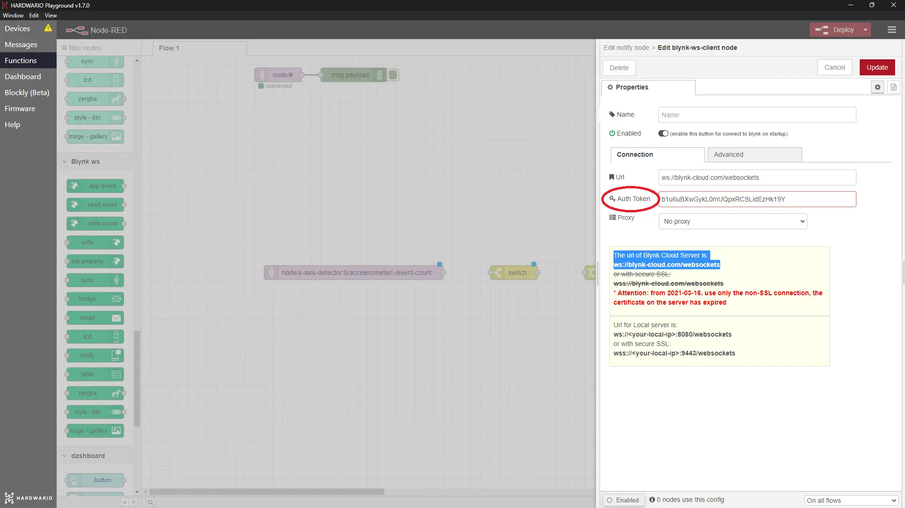This screenshot has height=508, width=905.
Task: Open Devices section in sidebar
Action: click(x=28, y=29)
